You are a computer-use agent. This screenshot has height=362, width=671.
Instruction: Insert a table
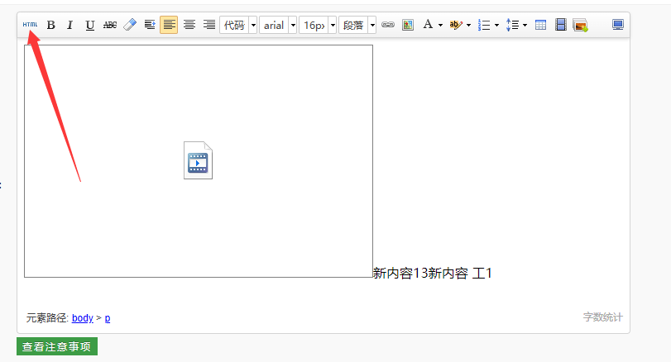(540, 26)
